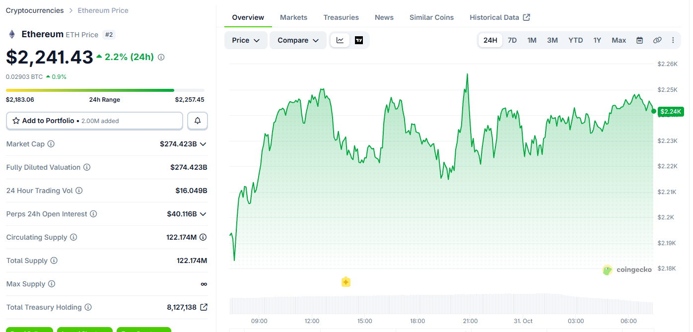
Task: Open the Similar Coins tab
Action: [431, 17]
